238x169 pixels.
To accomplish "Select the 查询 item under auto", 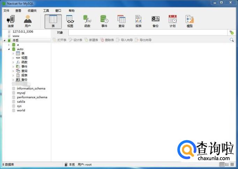I will 24,71.
